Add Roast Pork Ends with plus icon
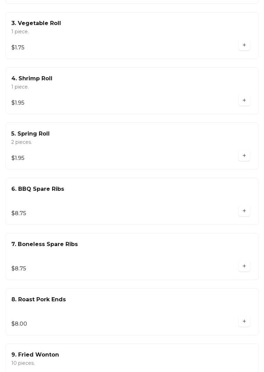The height and width of the screenshot is (372, 264). tap(244, 321)
